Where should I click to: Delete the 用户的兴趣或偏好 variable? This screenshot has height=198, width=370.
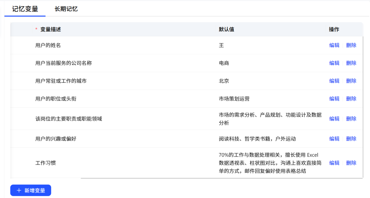point(351,139)
